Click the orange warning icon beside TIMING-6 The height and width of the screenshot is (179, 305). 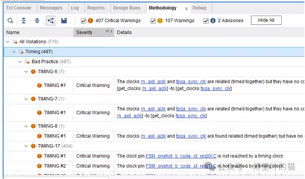click(33, 72)
